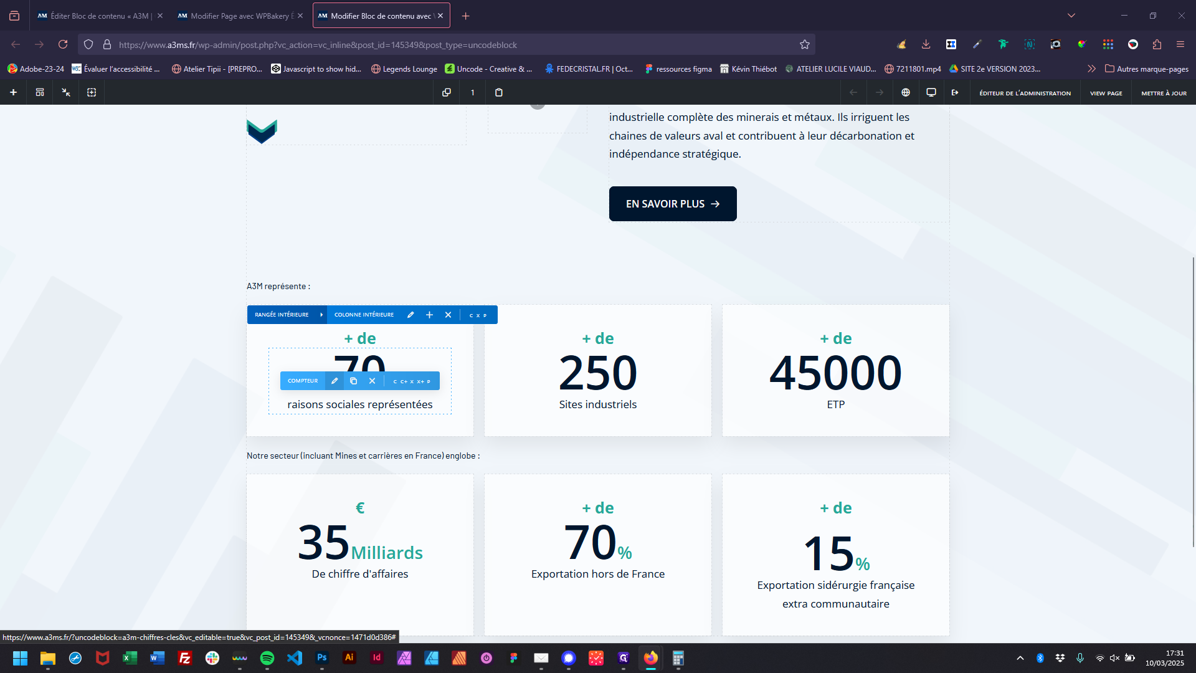Click the Add element plus icon in WPBakery toolbar

click(x=13, y=92)
